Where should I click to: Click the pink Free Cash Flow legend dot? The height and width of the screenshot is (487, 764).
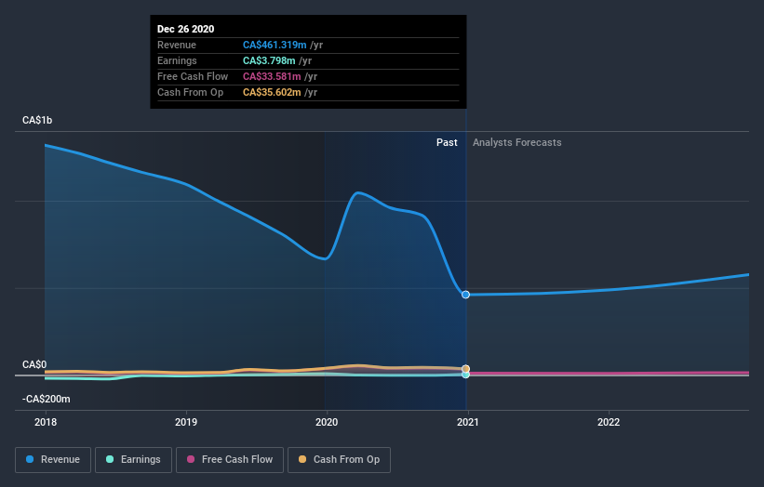point(191,459)
